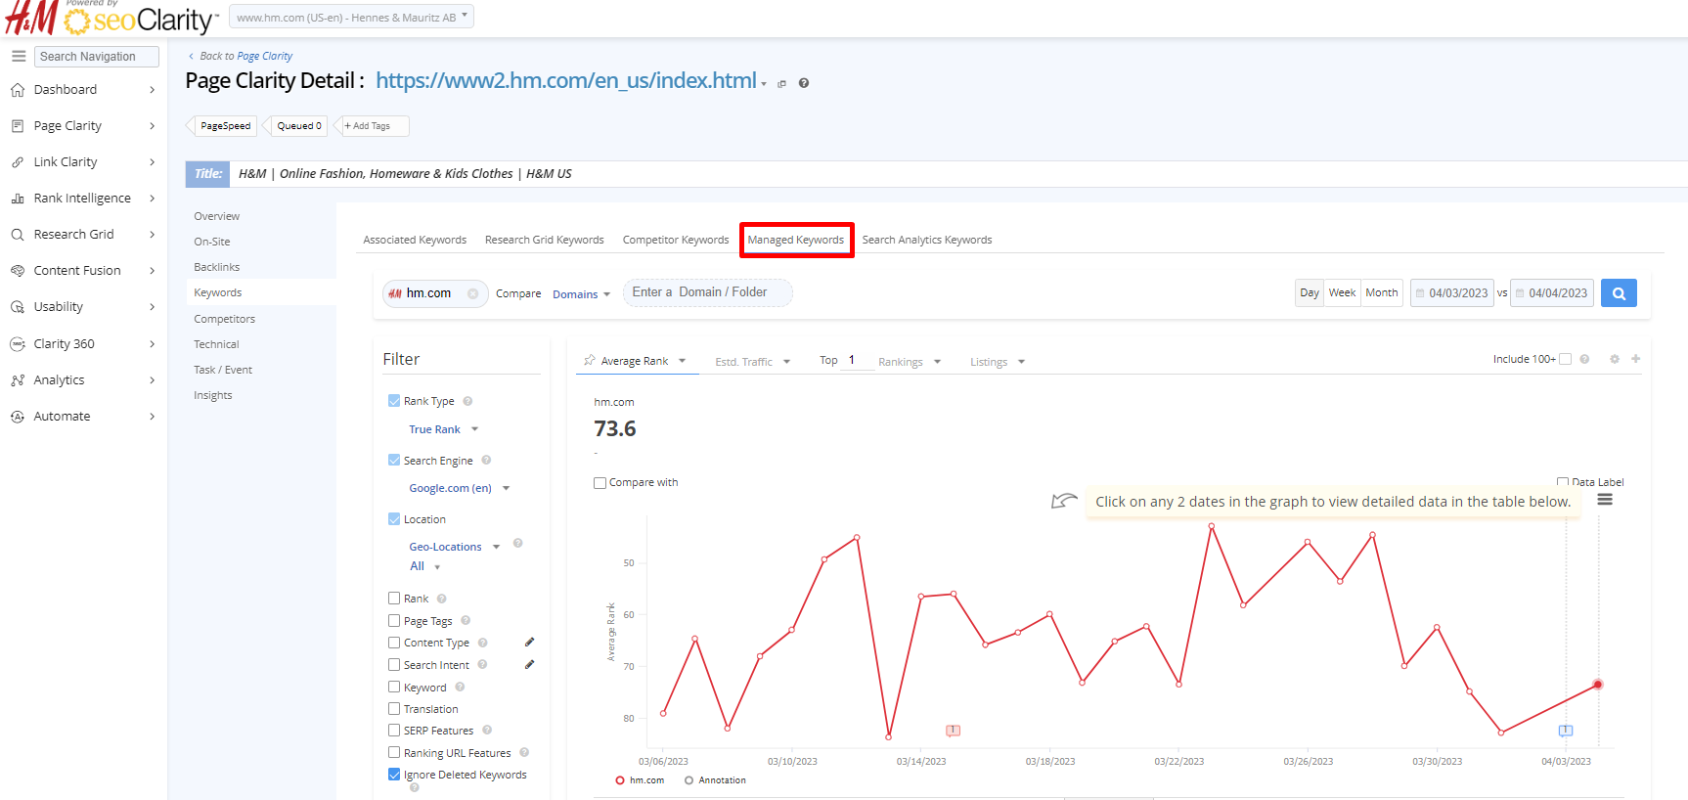Screen dimensions: 1688x800
Task: Click the chart export menu icon
Action: [x=1605, y=500]
